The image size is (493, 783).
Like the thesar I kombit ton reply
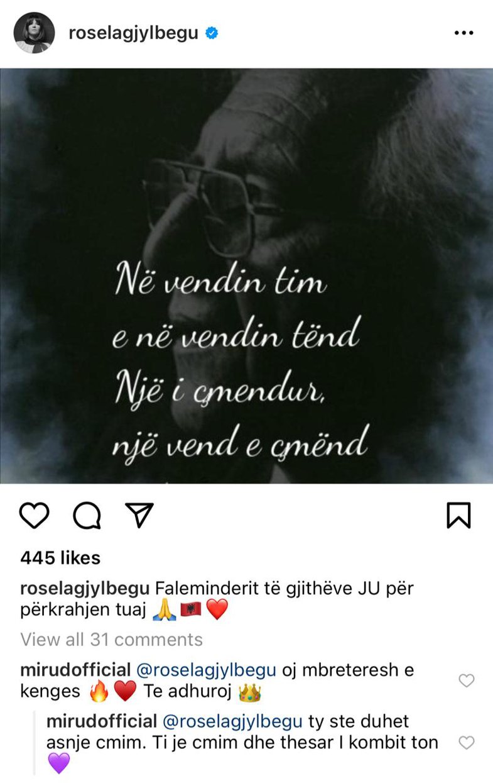(x=467, y=743)
